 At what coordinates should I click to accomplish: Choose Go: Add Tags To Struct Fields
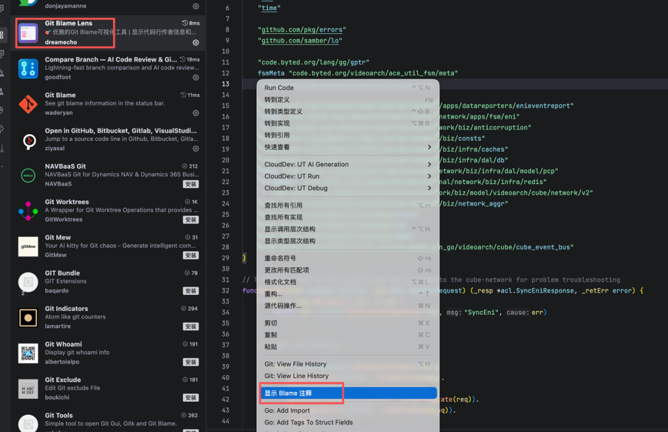click(x=348, y=423)
